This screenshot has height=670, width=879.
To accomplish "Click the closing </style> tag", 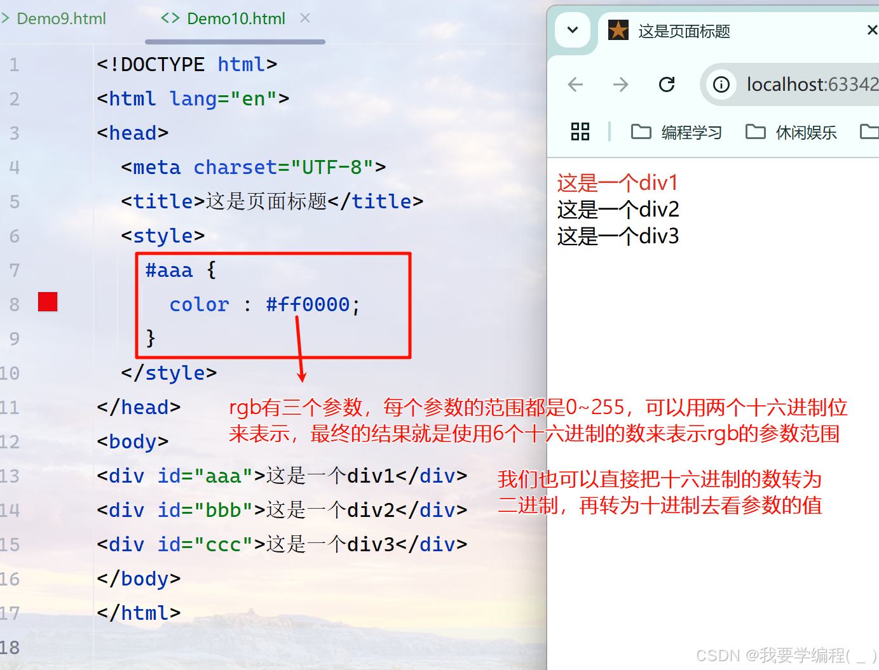I will pos(169,373).
